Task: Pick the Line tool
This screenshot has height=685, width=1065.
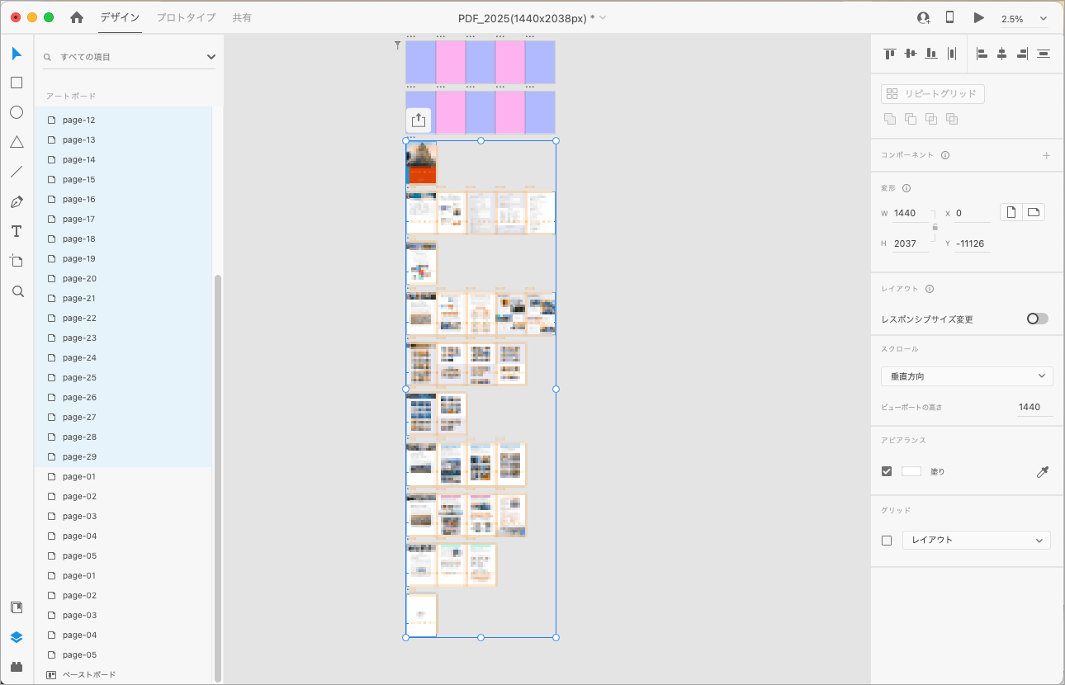Action: [17, 172]
